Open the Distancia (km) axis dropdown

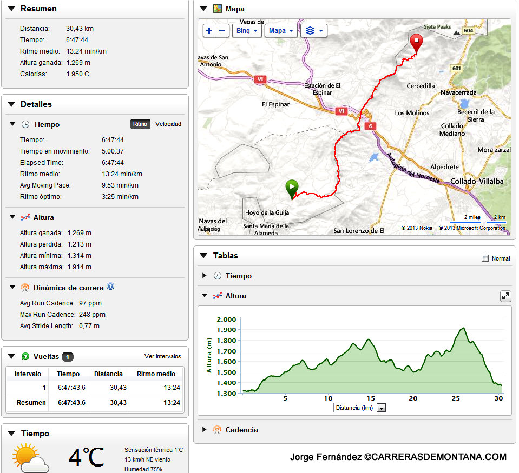click(381, 408)
